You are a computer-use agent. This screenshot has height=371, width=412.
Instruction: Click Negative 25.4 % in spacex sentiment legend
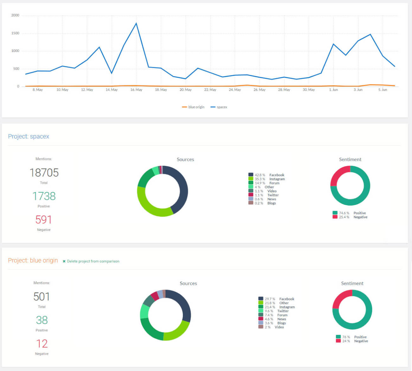point(350,217)
